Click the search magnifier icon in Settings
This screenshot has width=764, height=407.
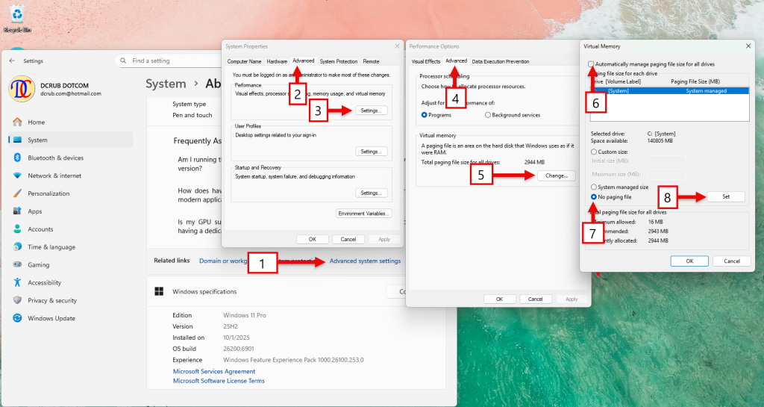point(123,60)
